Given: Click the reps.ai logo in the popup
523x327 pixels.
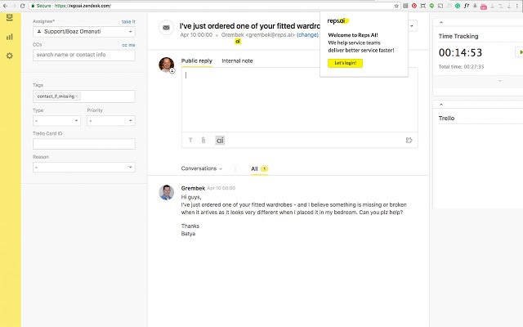Looking at the screenshot, I should [x=337, y=20].
